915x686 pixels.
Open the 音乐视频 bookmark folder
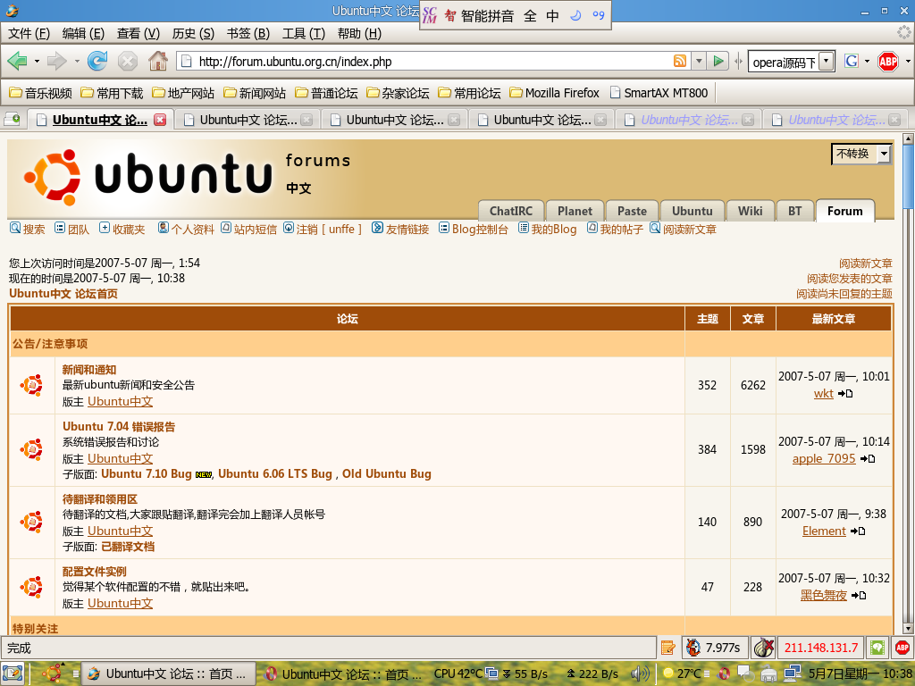pos(41,93)
